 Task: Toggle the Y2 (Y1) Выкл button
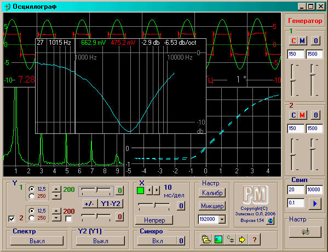pyautogui.click(x=100, y=241)
